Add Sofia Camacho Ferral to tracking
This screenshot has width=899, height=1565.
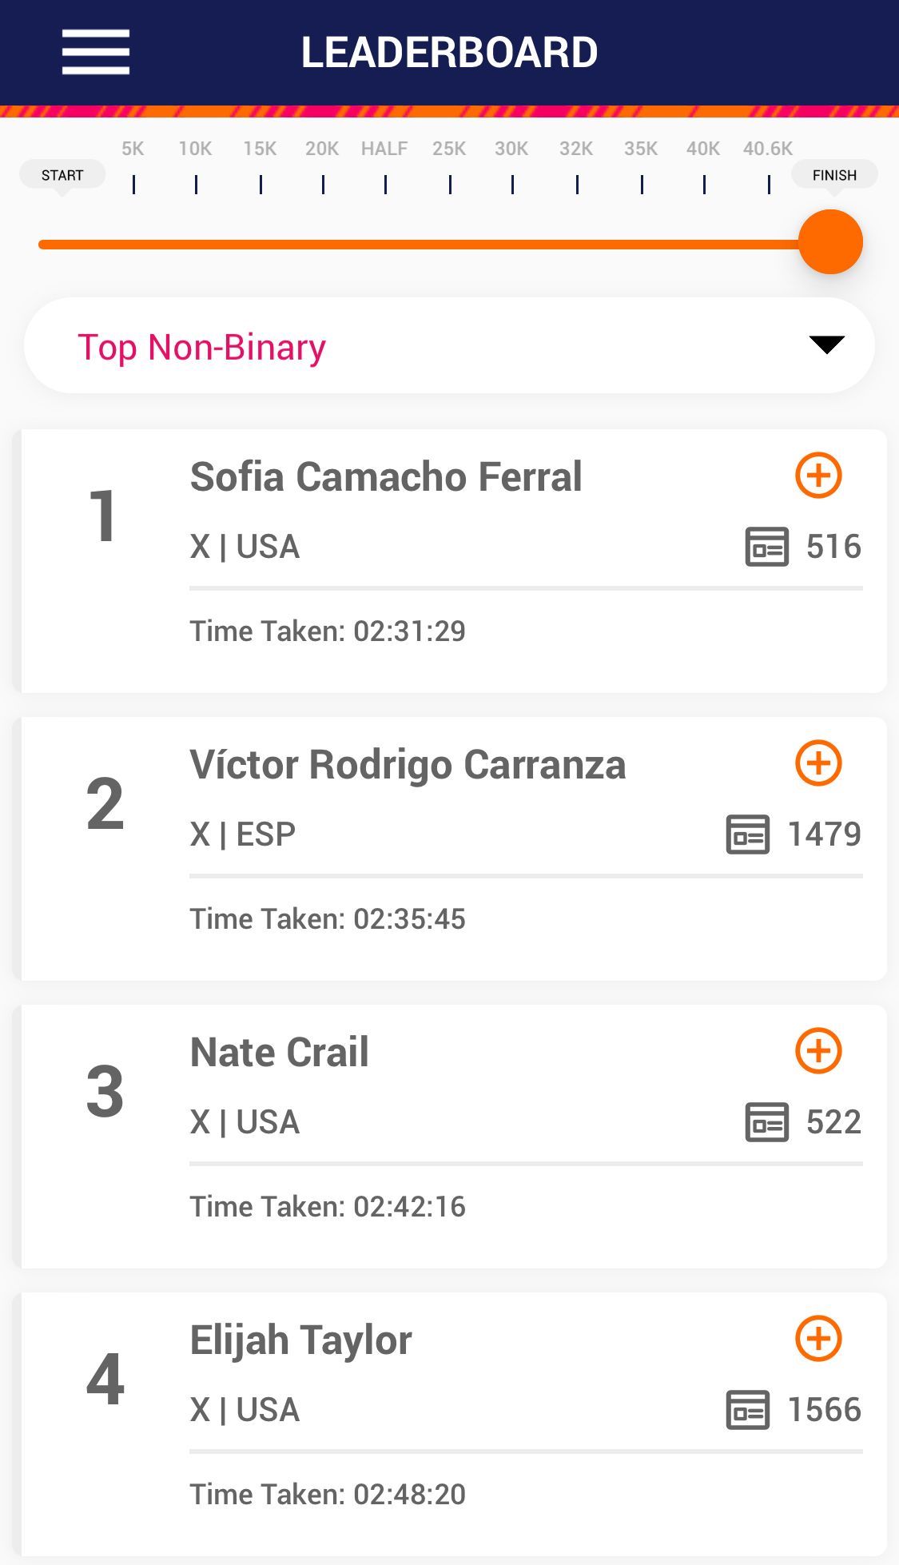pyautogui.click(x=818, y=476)
